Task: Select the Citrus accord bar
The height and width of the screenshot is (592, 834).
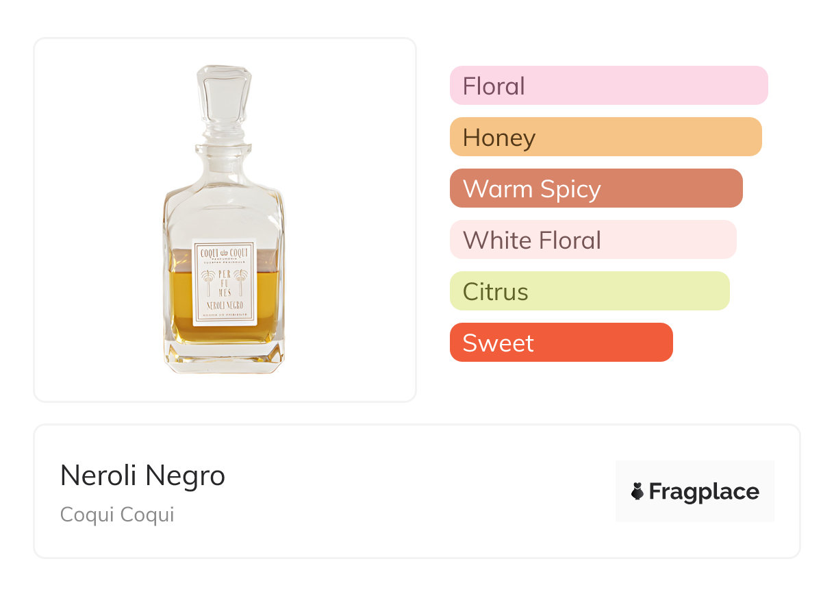Action: [x=589, y=291]
